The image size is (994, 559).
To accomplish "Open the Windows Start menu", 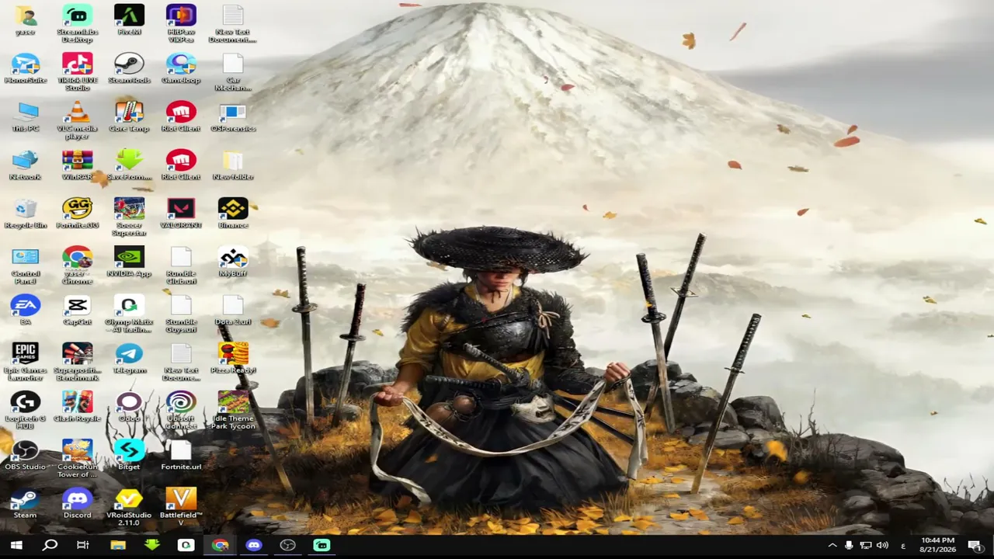I will coord(16,545).
